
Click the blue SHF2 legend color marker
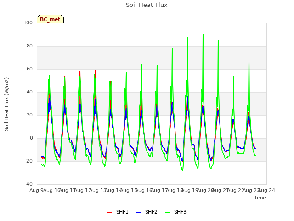click(138, 213)
